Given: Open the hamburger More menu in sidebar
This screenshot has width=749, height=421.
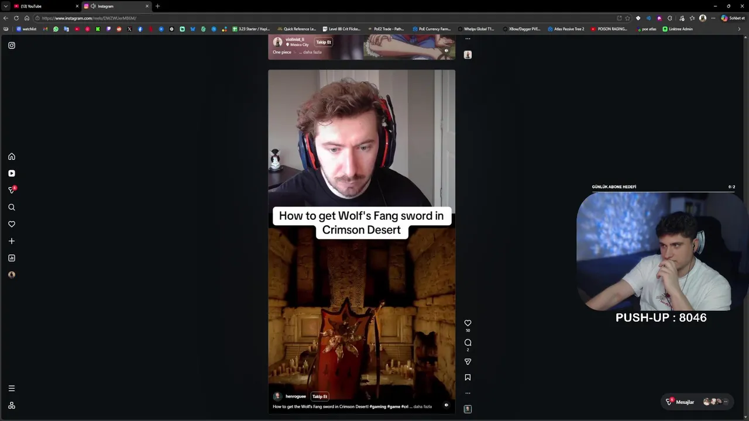Looking at the screenshot, I should pos(11,388).
